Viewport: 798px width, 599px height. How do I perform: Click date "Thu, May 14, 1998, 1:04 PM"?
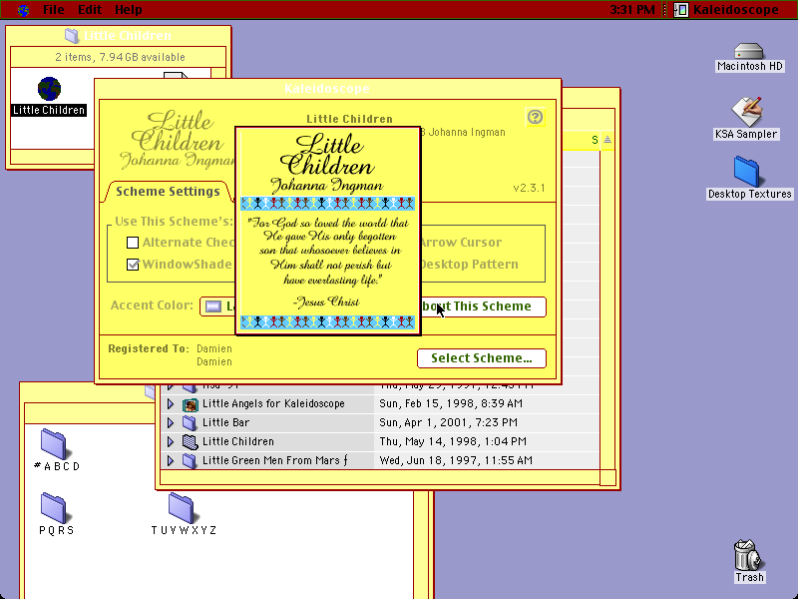pos(453,441)
